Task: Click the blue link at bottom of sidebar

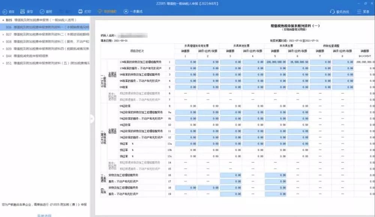Action: 44,215
